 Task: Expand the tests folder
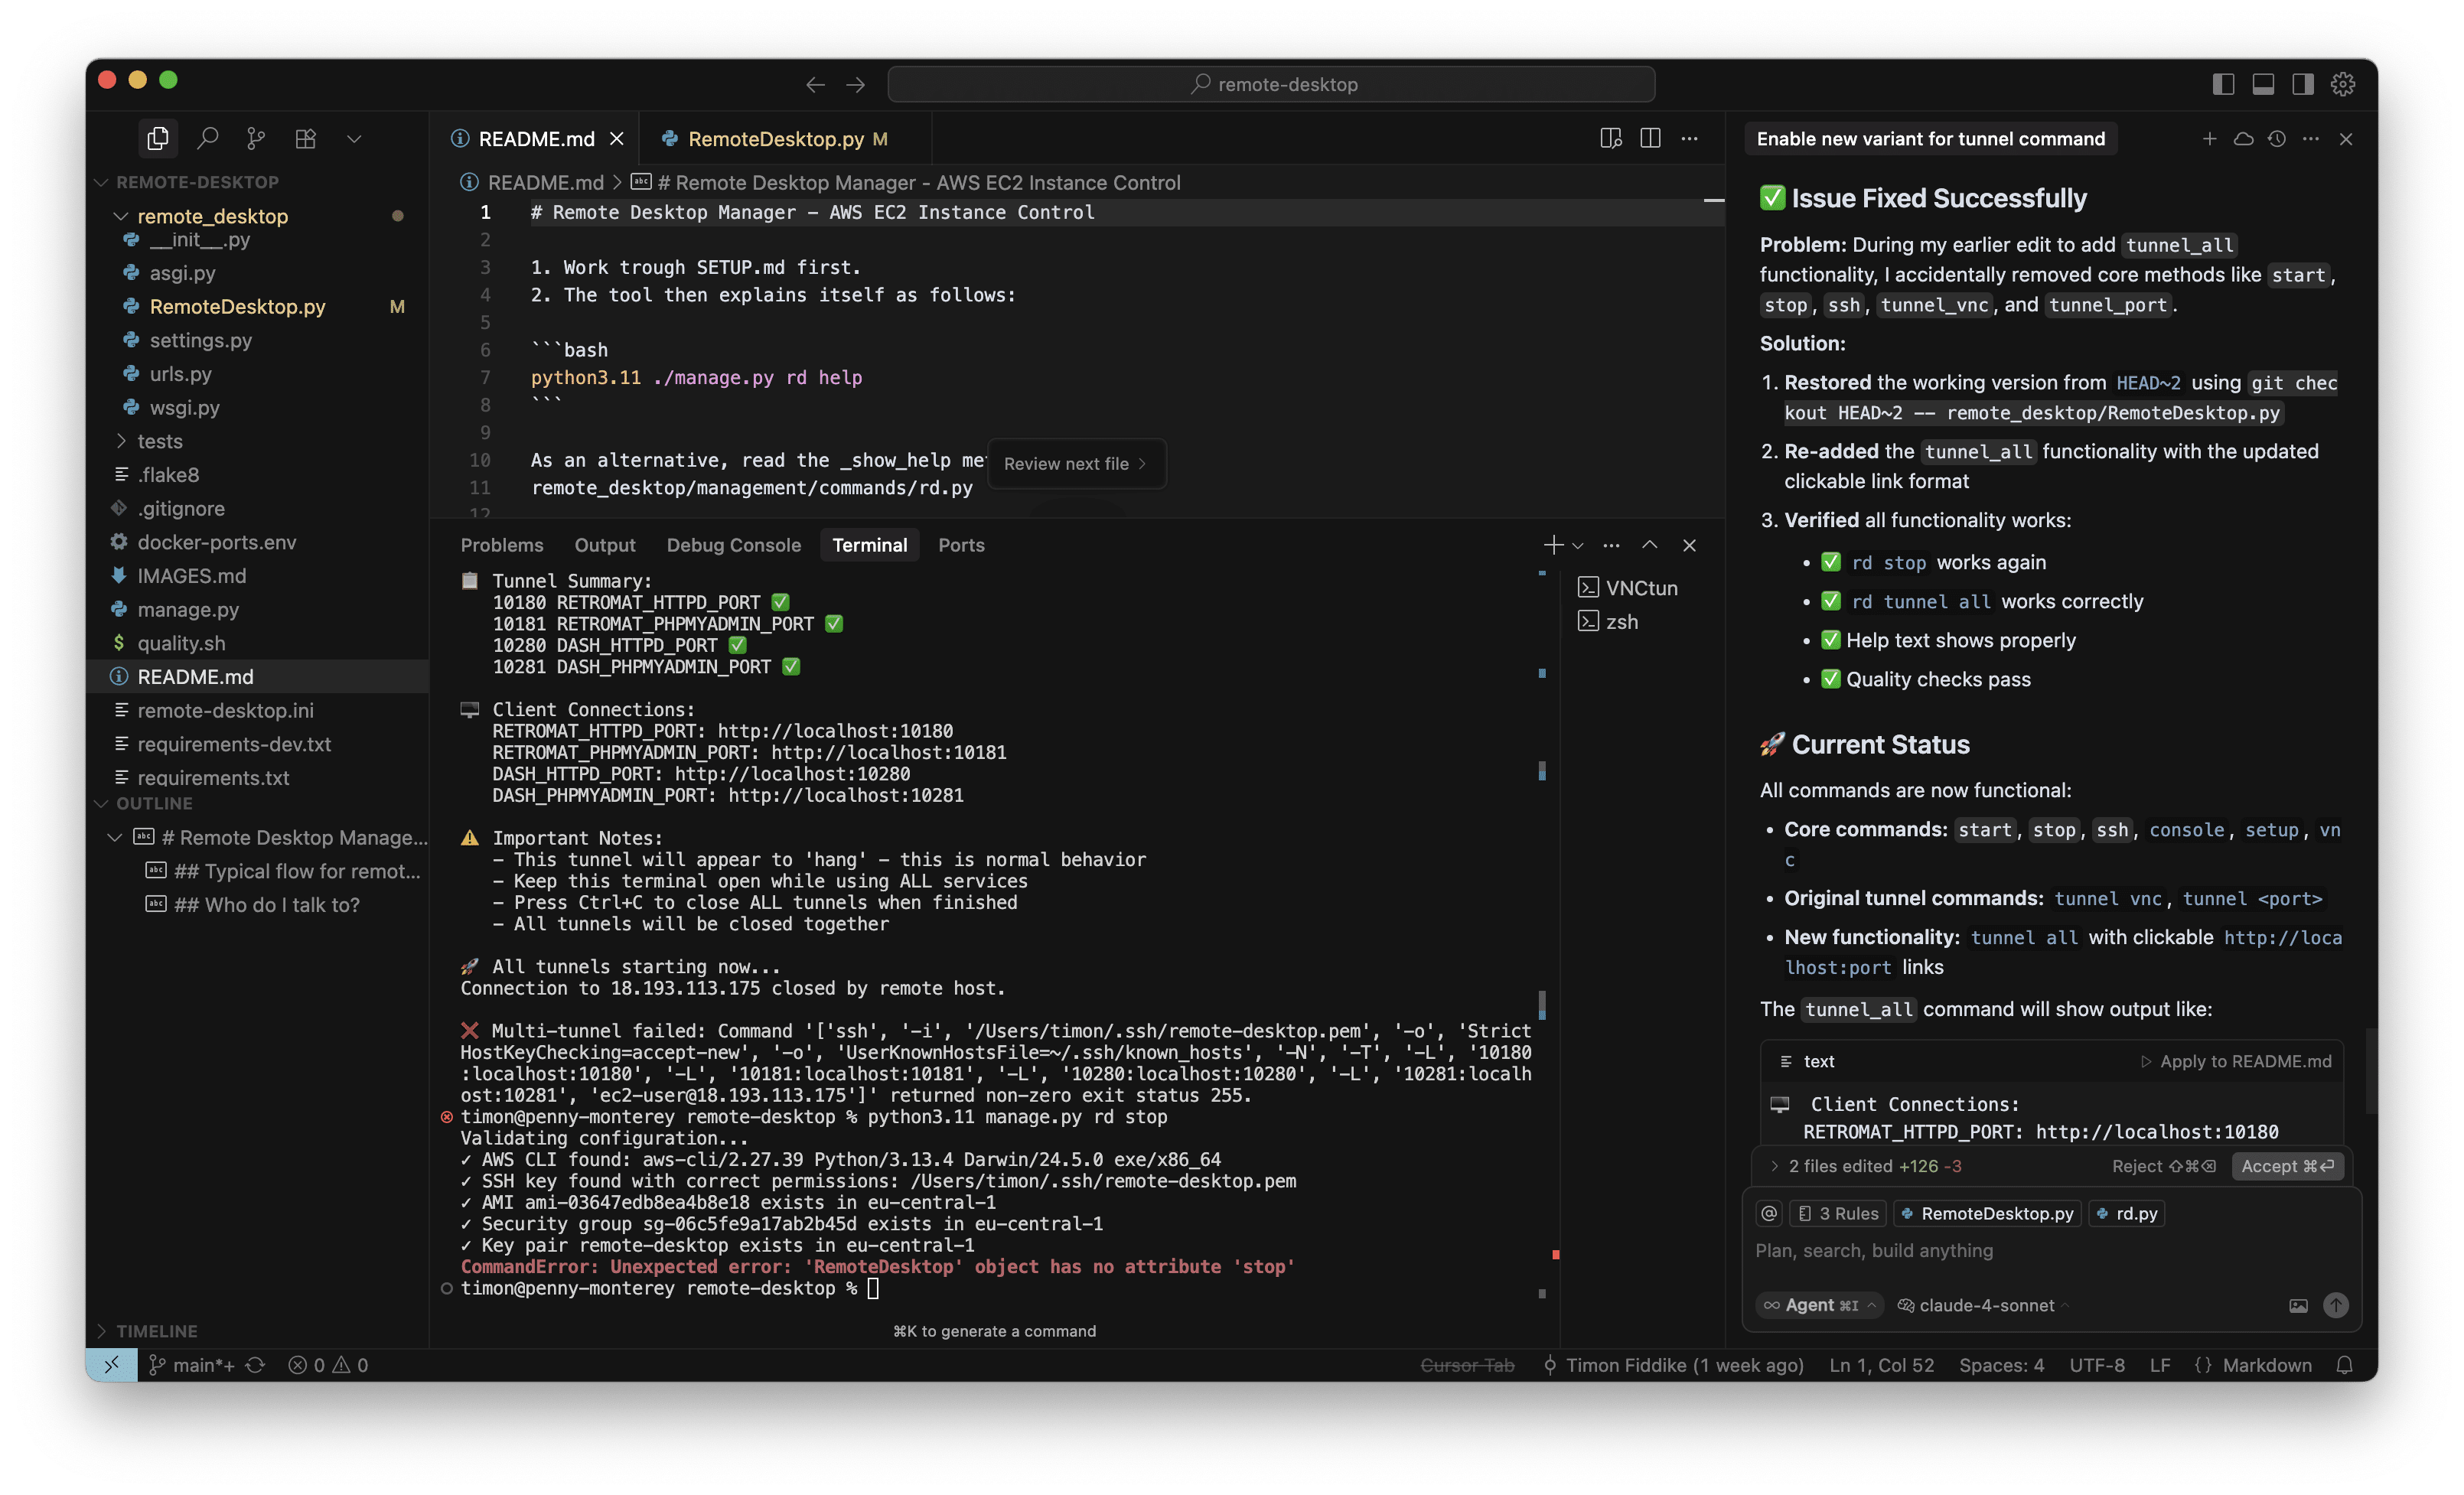pyautogui.click(x=159, y=441)
